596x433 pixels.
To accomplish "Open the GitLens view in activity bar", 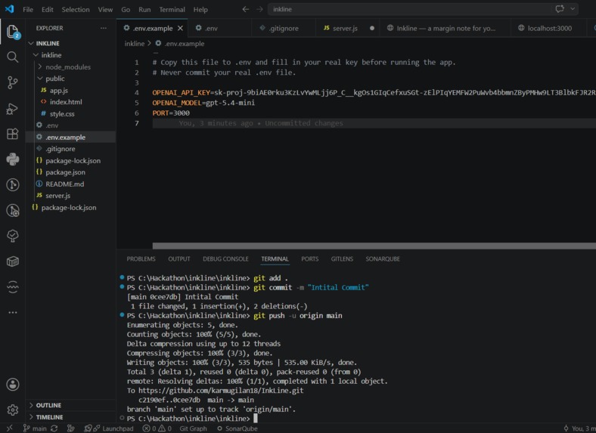I will tap(13, 185).
